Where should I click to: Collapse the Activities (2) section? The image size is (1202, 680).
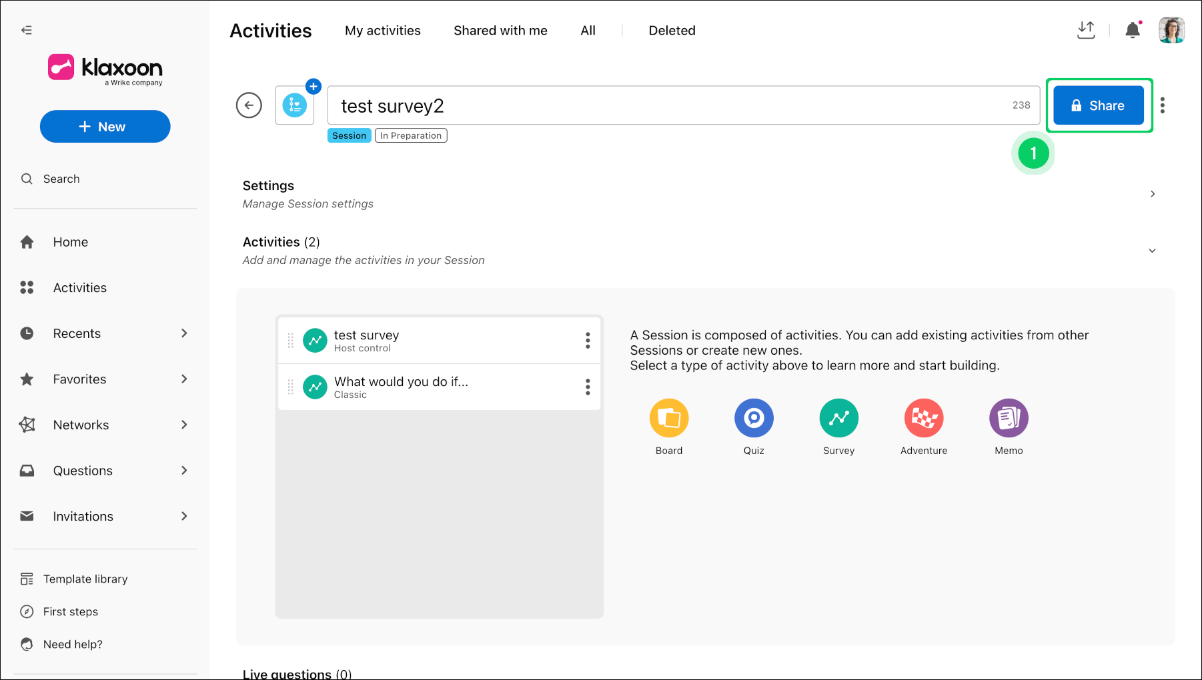click(x=1153, y=251)
